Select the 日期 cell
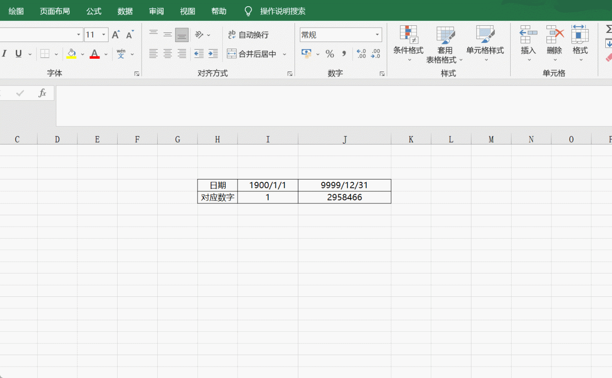 pos(218,185)
